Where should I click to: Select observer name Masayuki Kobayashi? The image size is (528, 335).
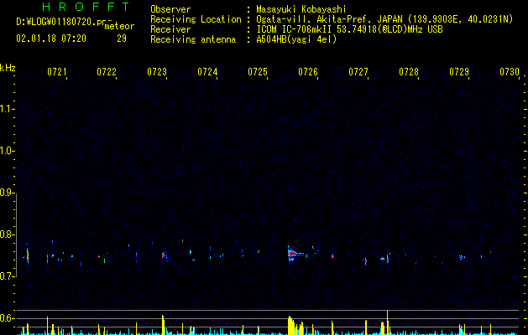point(301,9)
